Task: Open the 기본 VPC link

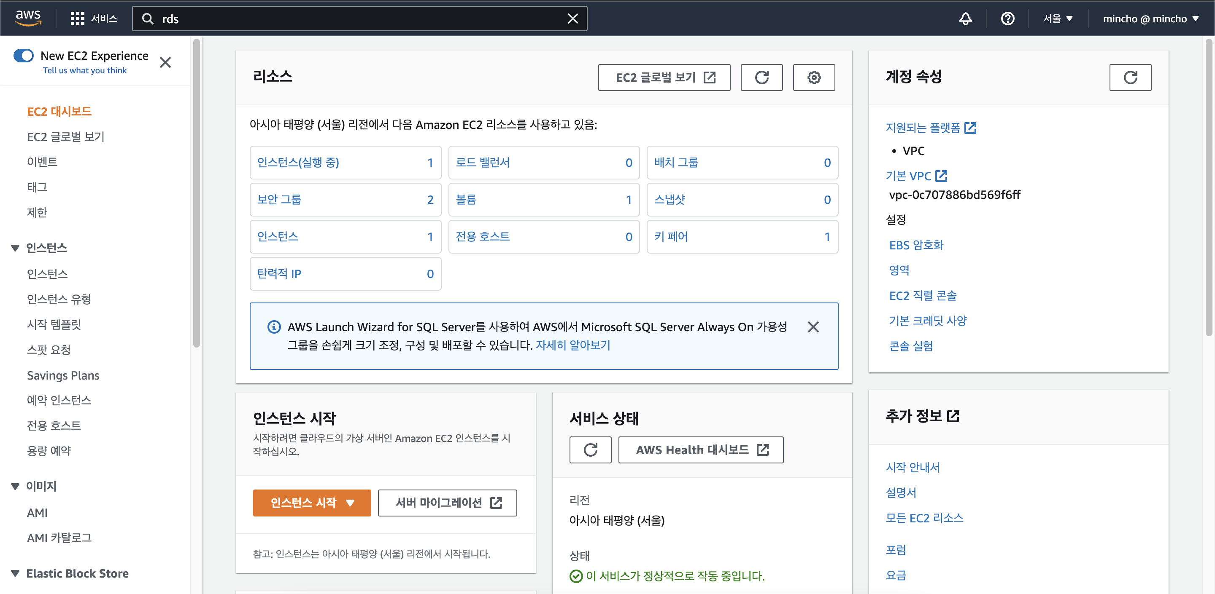Action: [916, 176]
